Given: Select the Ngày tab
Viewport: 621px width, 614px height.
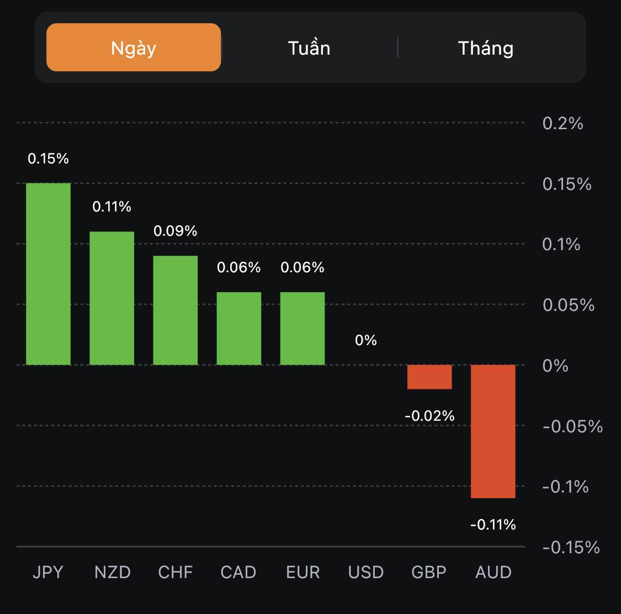Looking at the screenshot, I should point(134,47).
